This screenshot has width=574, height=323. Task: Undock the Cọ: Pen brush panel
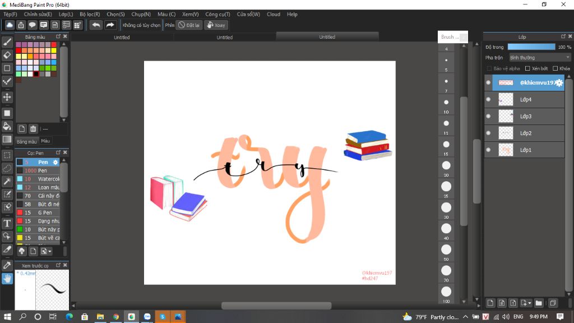pyautogui.click(x=58, y=153)
